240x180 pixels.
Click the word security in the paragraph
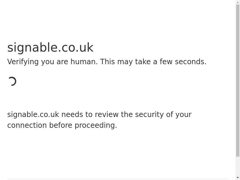tap(149, 115)
